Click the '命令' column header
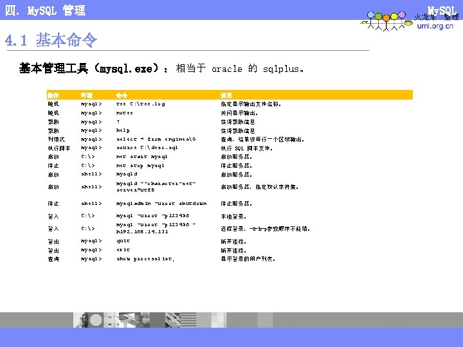The image size is (463, 347). click(x=122, y=95)
